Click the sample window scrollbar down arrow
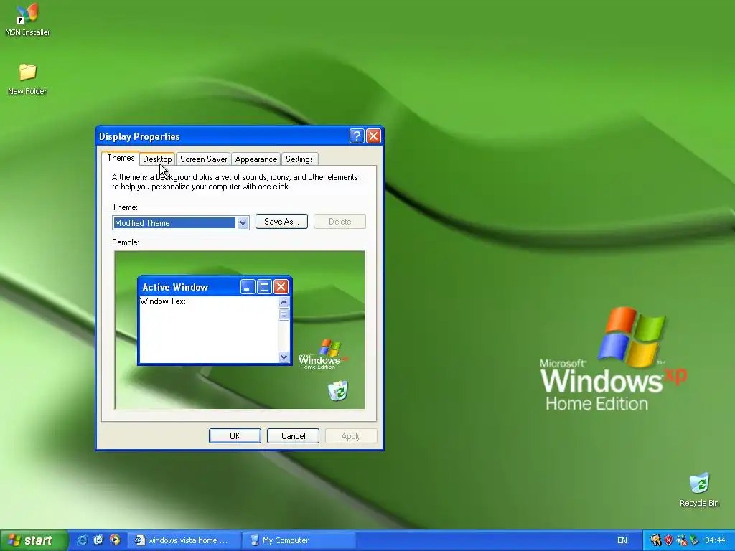Screen dimensions: 735x551 point(284,357)
